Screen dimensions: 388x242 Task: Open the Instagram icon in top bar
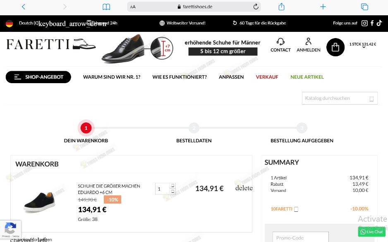(364, 23)
